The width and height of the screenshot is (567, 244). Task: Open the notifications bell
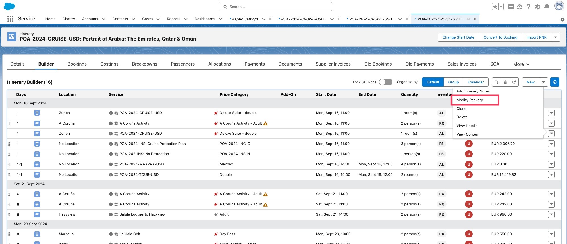click(x=547, y=7)
